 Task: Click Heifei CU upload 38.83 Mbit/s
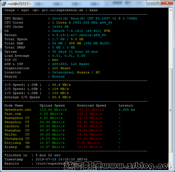coord(52,134)
